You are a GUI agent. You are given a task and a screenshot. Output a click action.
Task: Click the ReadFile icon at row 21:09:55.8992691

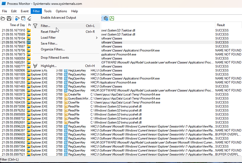(x=66, y=122)
